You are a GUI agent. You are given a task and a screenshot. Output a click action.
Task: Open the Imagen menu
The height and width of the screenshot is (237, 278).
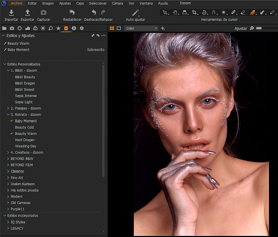48,3
